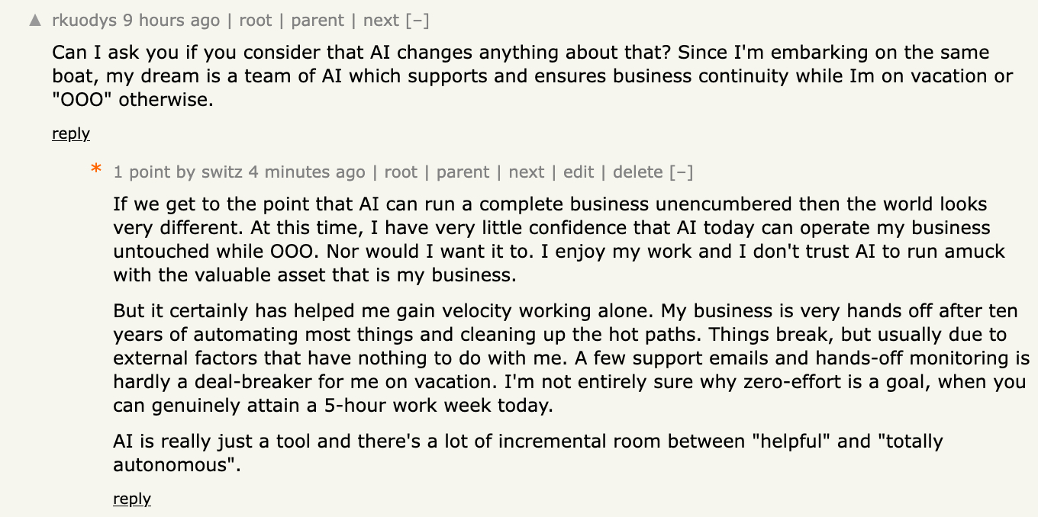
Task: Open the '9 hours ago' comment permalink
Action: click(172, 21)
